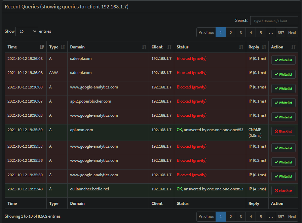Sort by Status using its sort arrows
This screenshot has height=223, width=302.
pos(241,47)
